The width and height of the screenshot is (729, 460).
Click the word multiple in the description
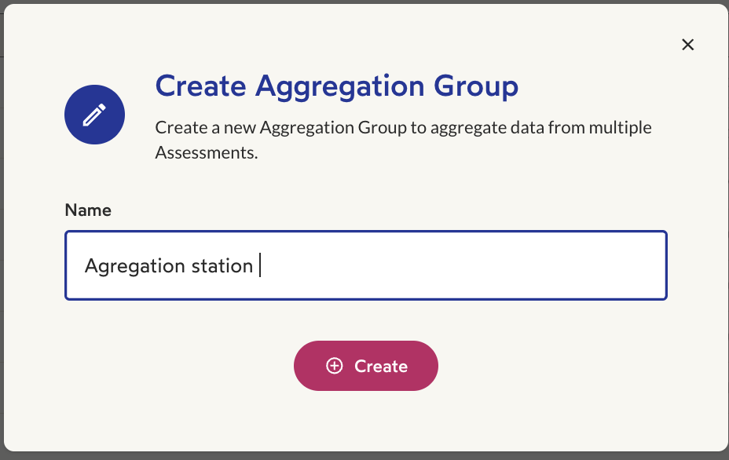[x=621, y=128]
